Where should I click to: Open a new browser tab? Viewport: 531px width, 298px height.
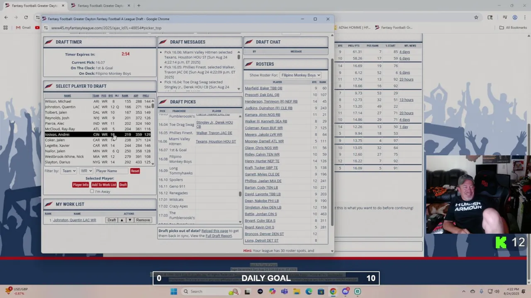(x=139, y=6)
